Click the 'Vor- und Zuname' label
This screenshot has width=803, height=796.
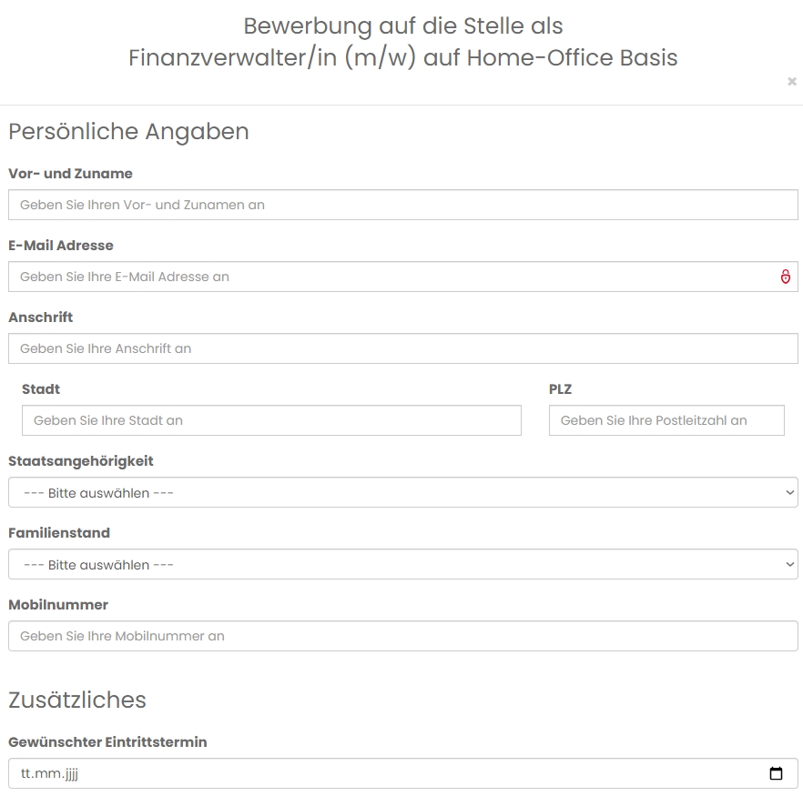point(70,174)
